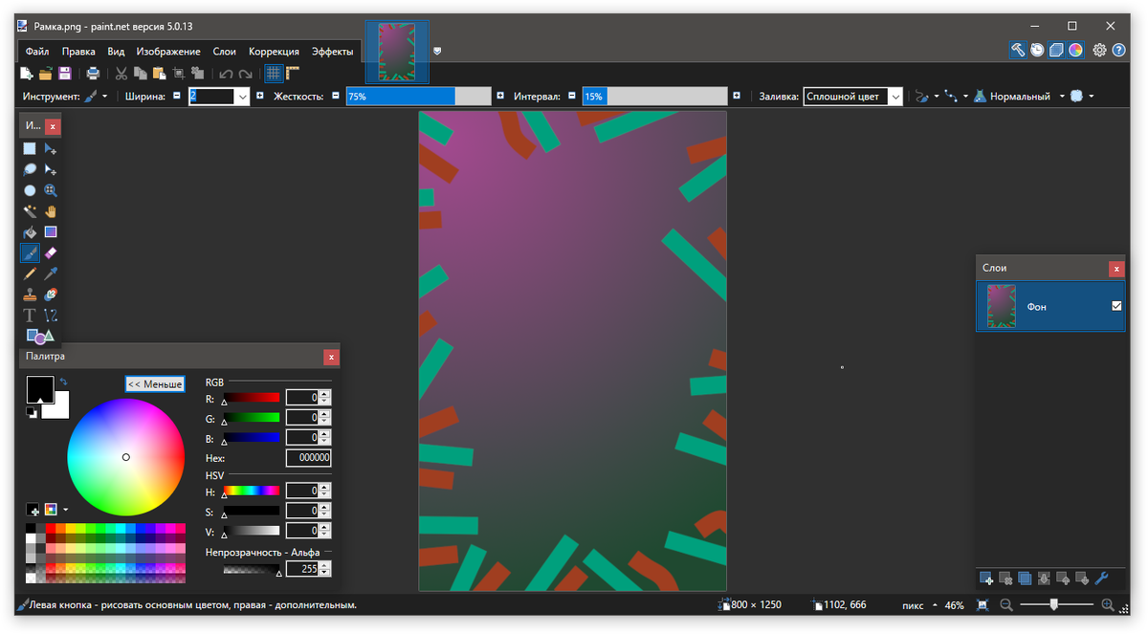Reset colors to black and white

(32, 412)
